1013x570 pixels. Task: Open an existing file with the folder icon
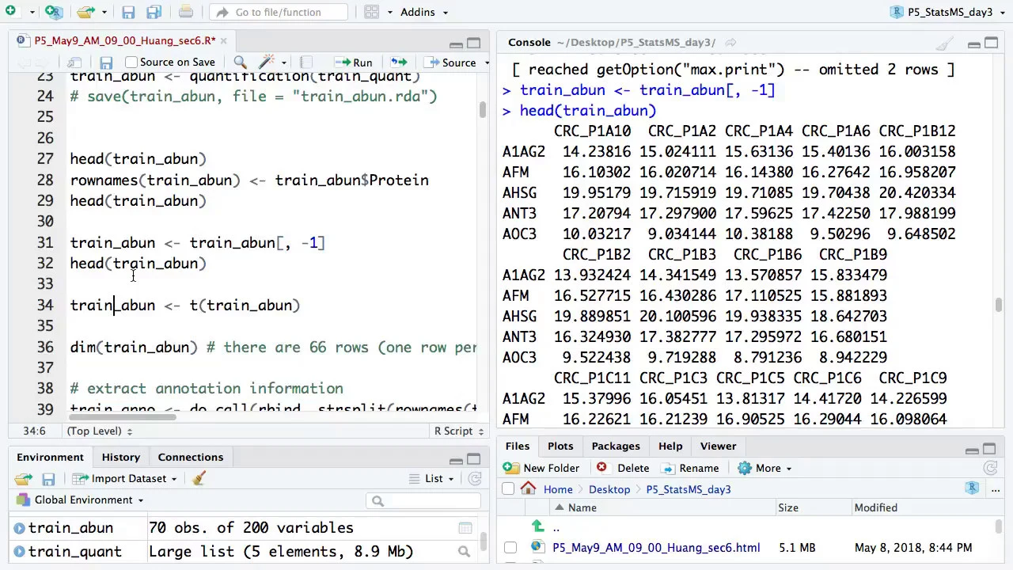pos(85,12)
